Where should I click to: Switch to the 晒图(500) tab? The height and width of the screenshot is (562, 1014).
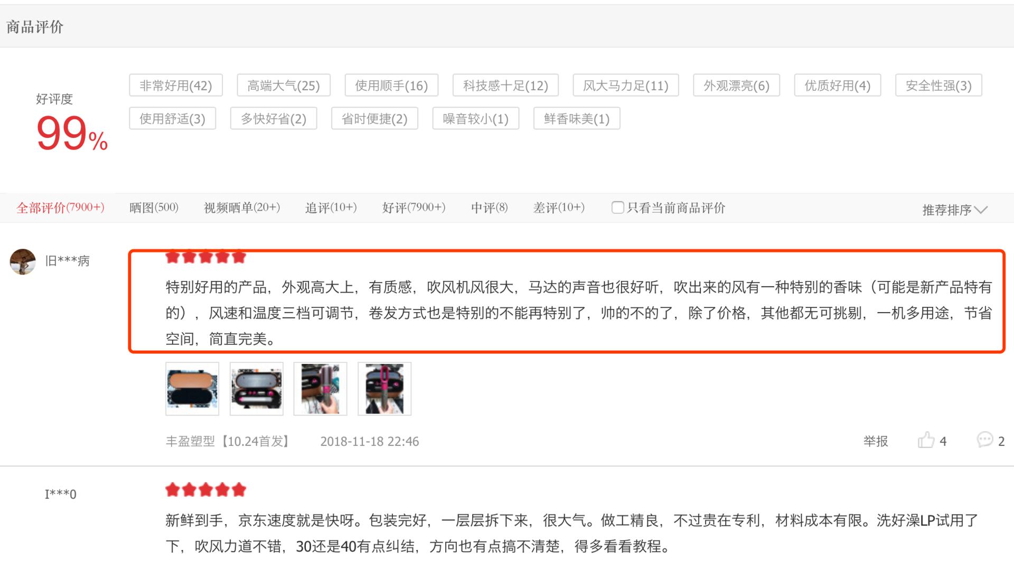click(154, 208)
